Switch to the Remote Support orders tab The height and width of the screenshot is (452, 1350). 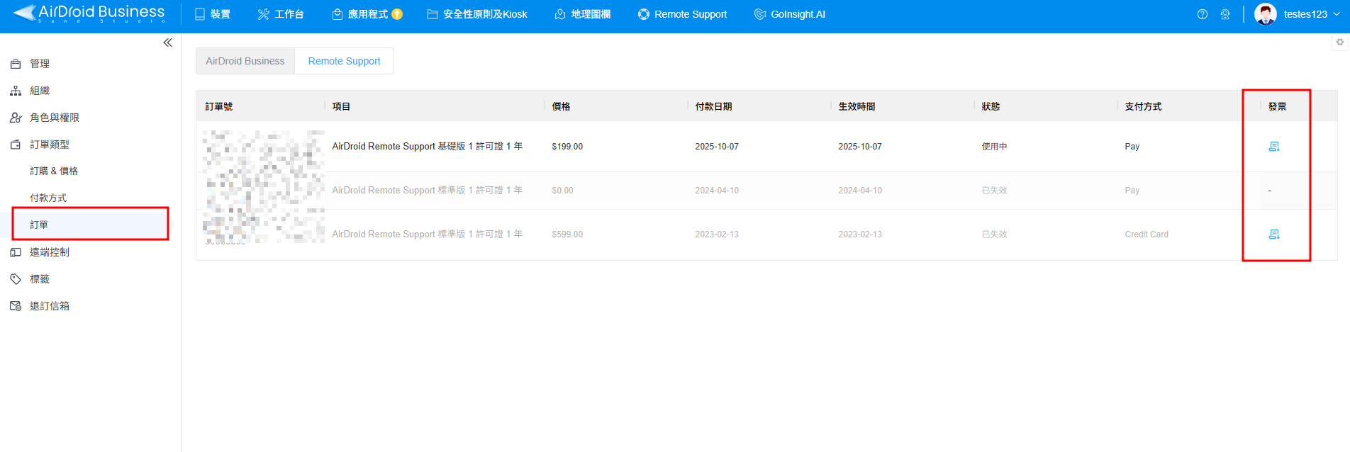coord(344,61)
